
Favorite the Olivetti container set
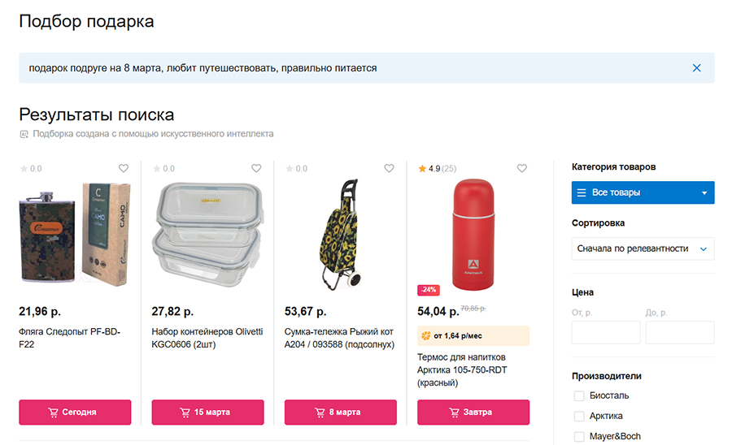(256, 169)
